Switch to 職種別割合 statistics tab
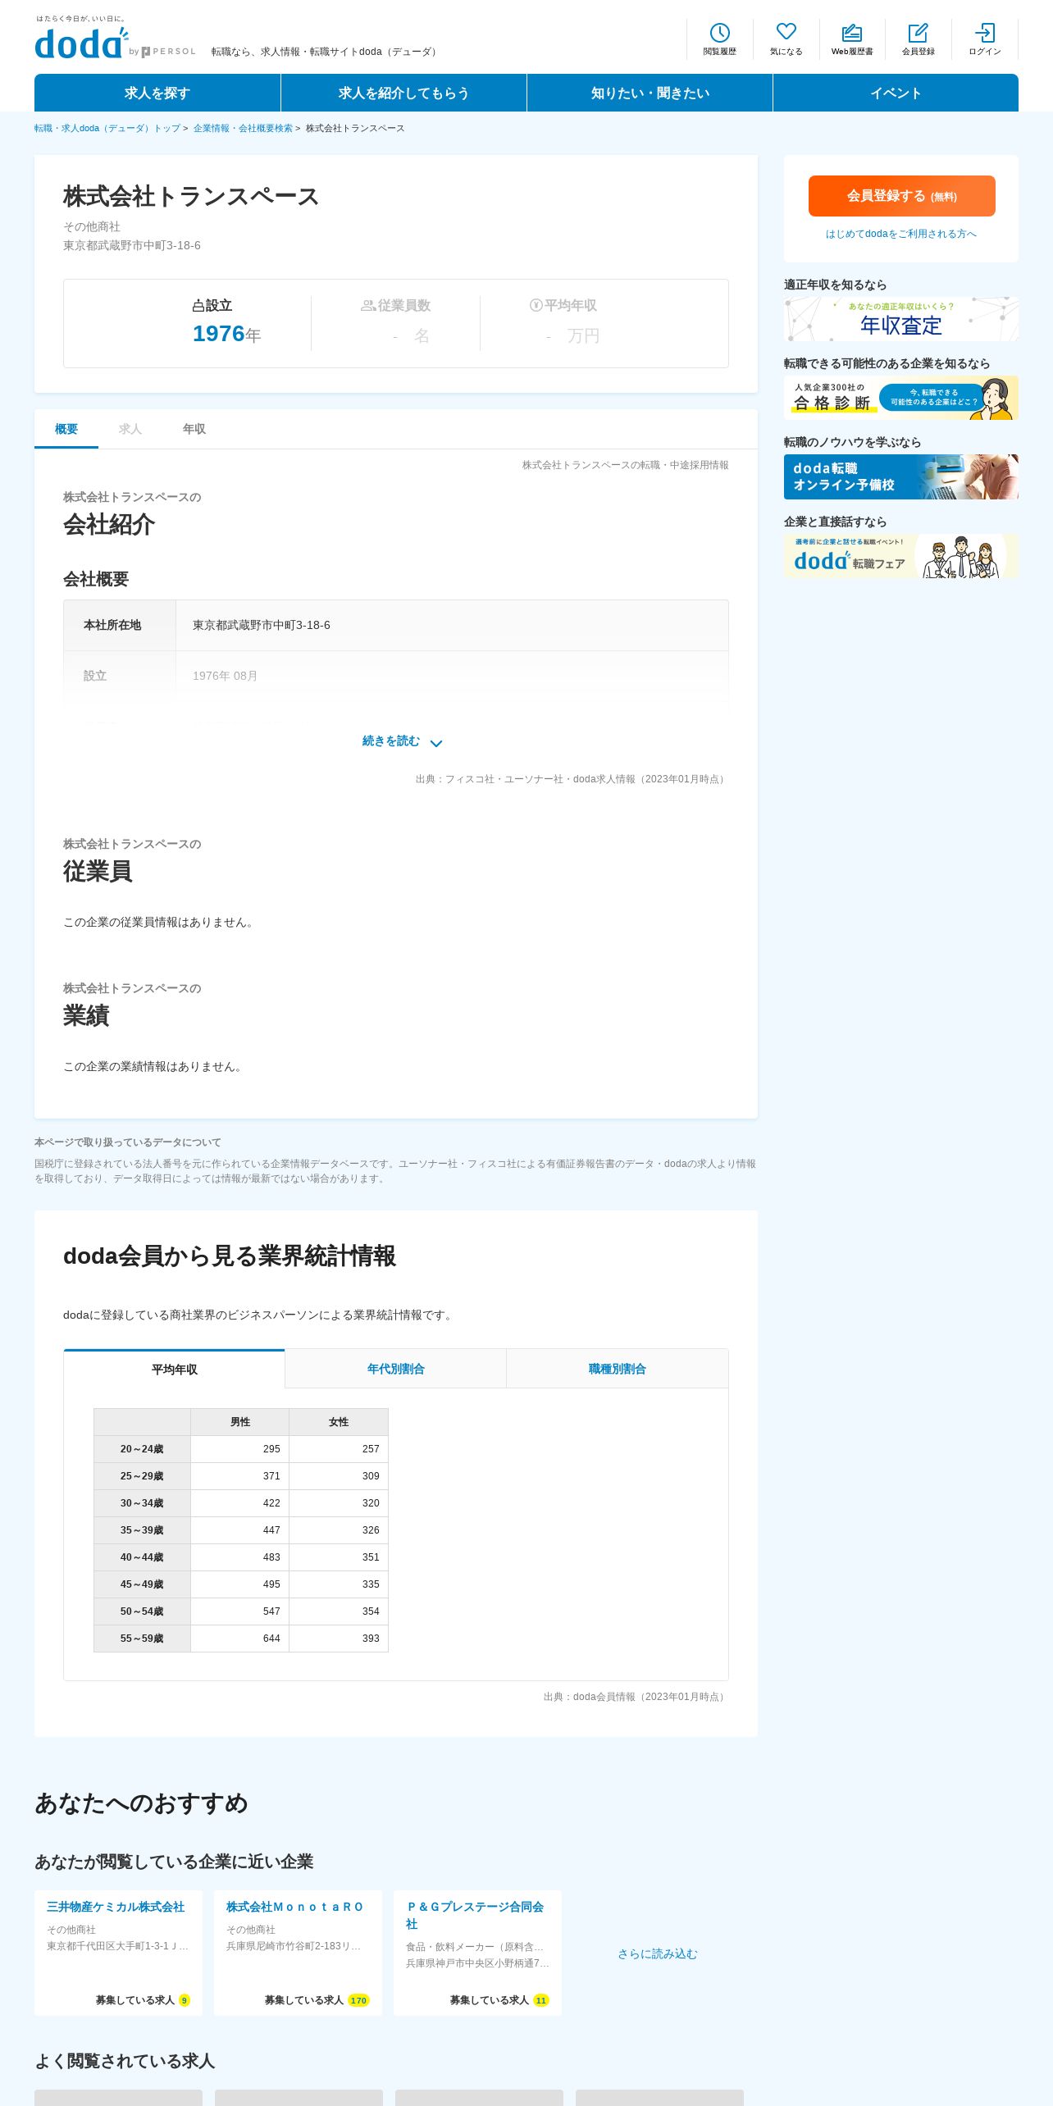 [x=618, y=1369]
